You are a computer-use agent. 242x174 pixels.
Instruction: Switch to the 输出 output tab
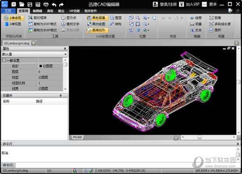point(61,11)
